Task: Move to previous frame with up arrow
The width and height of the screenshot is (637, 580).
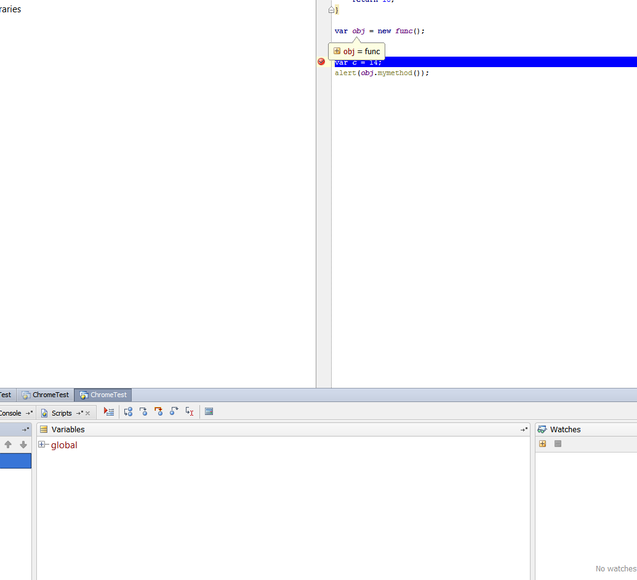Action: click(8, 445)
